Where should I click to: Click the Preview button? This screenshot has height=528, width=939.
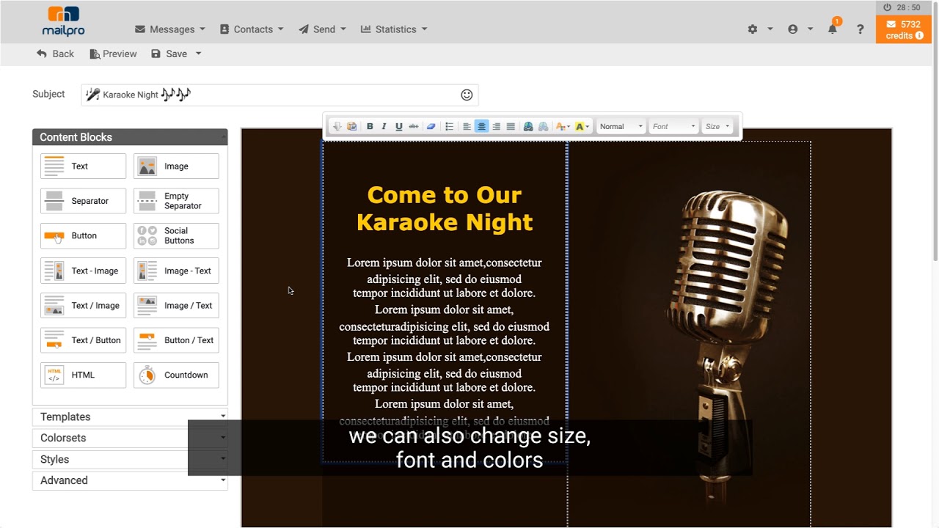[x=113, y=54]
